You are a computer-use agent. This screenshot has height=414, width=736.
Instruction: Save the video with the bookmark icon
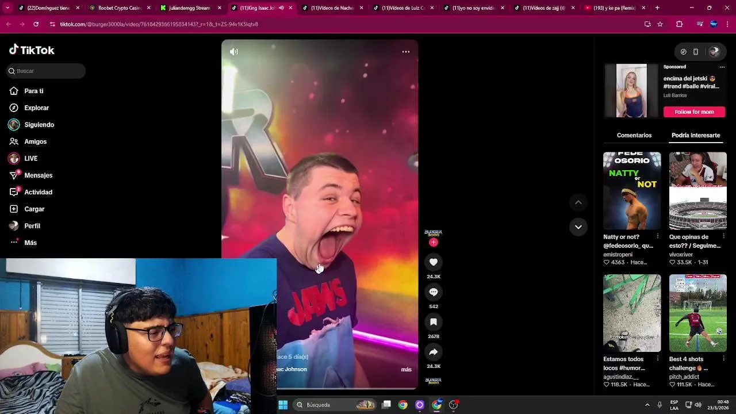(x=434, y=322)
